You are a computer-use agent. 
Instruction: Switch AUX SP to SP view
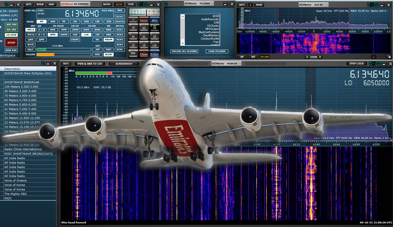pyautogui.click(x=242, y=57)
